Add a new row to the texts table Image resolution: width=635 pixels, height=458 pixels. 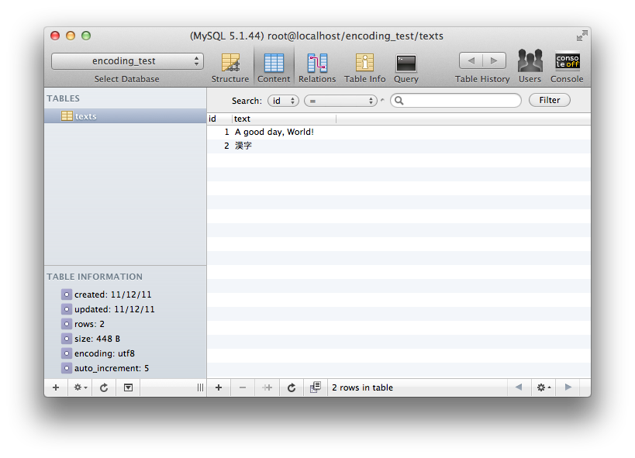click(218, 387)
